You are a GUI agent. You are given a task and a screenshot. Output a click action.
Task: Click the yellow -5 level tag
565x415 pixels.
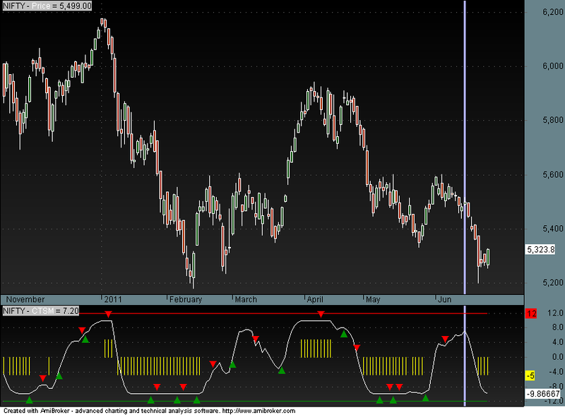[531, 375]
